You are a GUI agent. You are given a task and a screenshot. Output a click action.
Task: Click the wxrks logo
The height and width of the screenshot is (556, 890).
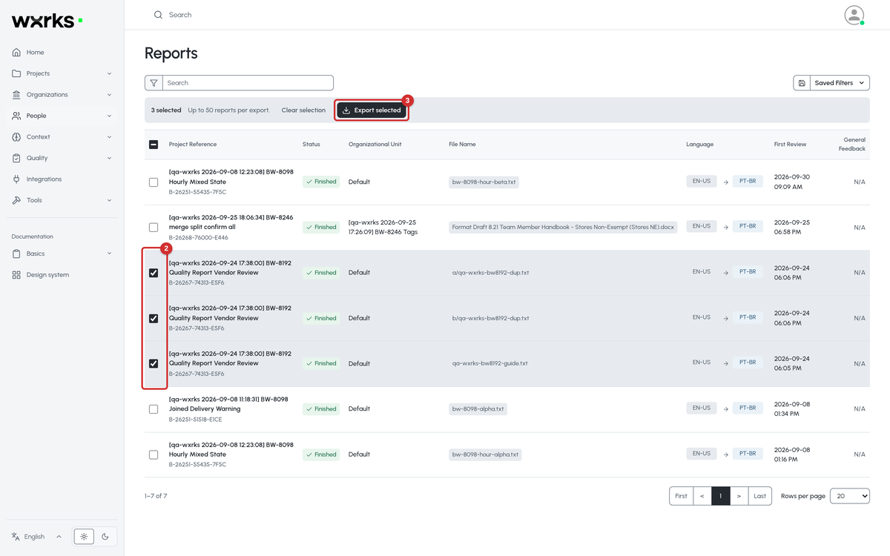47,21
